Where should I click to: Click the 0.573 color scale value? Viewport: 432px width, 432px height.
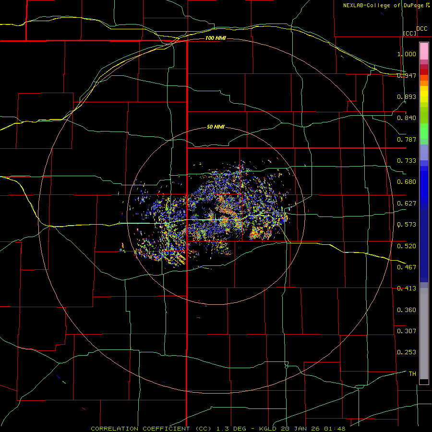[x=407, y=225]
